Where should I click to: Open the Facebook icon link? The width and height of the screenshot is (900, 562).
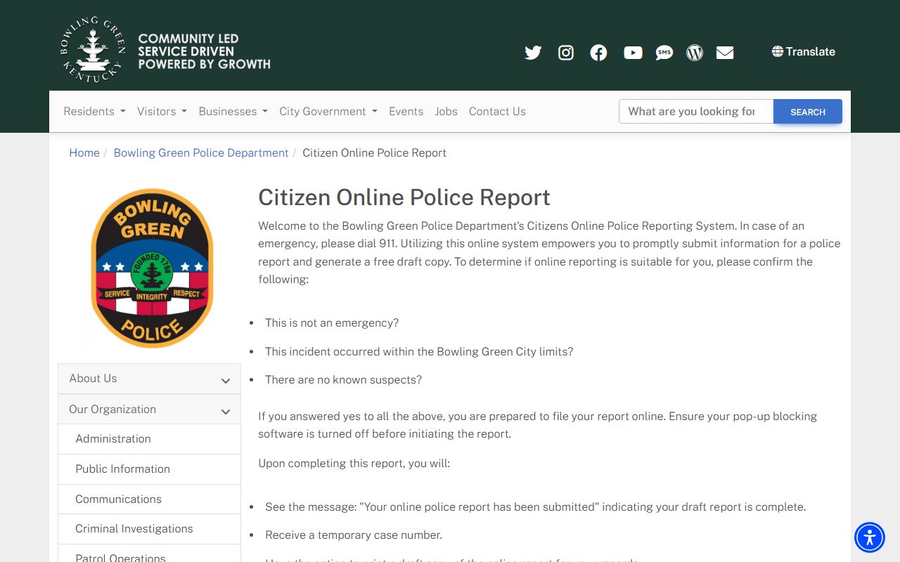coord(598,53)
